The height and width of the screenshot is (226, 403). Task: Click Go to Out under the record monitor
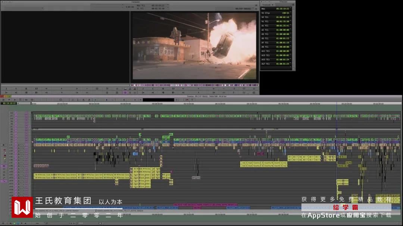coord(153,93)
